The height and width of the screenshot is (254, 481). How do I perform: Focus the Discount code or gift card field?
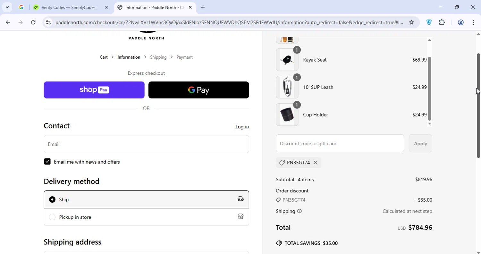(340, 143)
